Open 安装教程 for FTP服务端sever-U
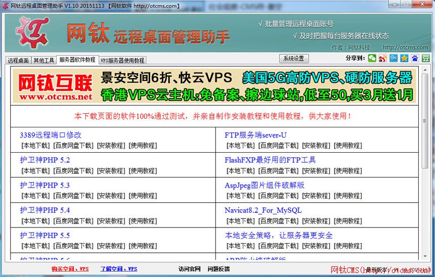This screenshot has width=435, height=277. pos(316,146)
